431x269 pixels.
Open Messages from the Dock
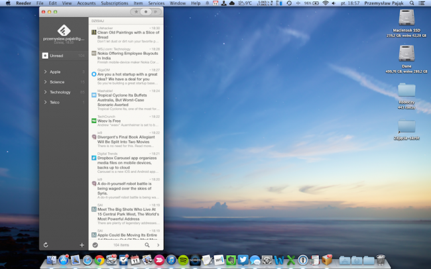coord(255,260)
